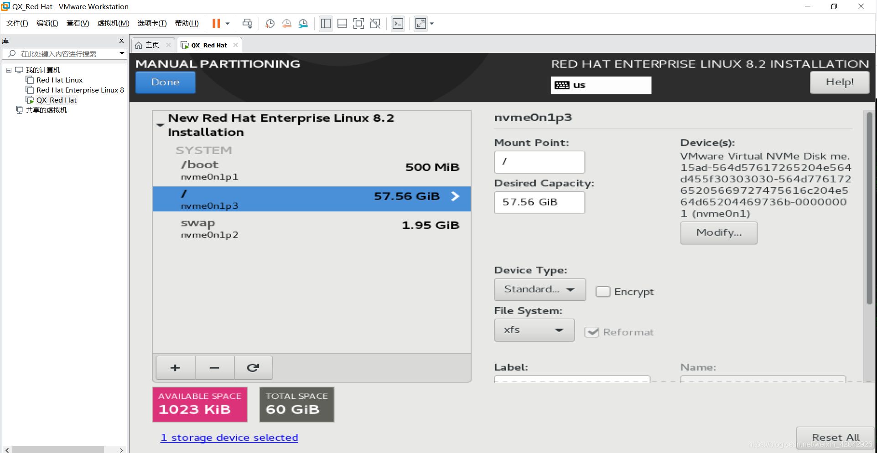Click the Desired Capacity input field

540,202
